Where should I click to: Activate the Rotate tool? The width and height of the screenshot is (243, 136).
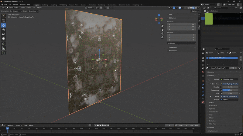point(4,30)
